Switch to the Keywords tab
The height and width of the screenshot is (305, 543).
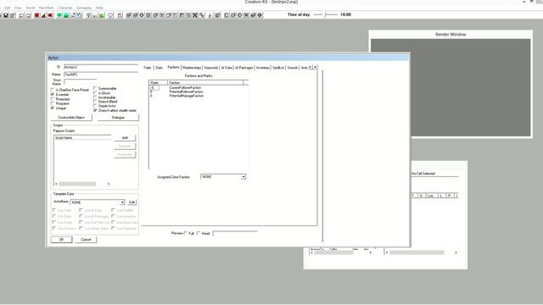tap(211, 68)
